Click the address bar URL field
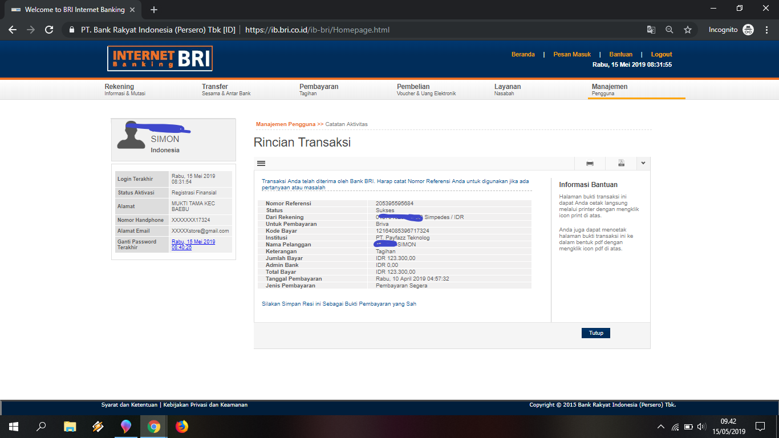Screen dimensions: 779x438 coord(317,30)
